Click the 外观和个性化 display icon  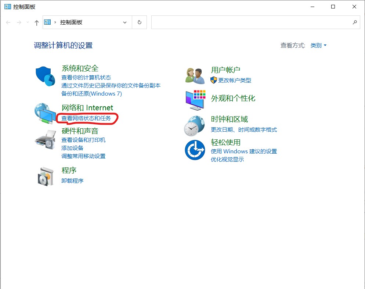coord(195,100)
